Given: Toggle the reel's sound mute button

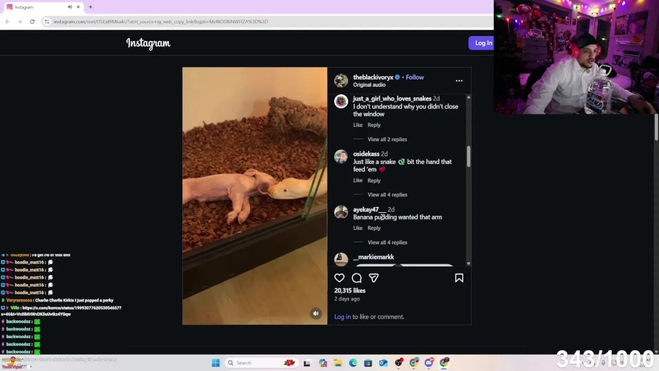Looking at the screenshot, I should pyautogui.click(x=316, y=313).
